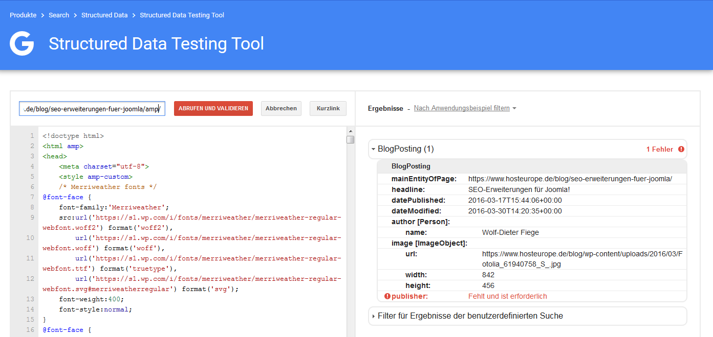The image size is (713, 337).
Task: Select the publisher error row
Action: pyautogui.click(x=532, y=296)
